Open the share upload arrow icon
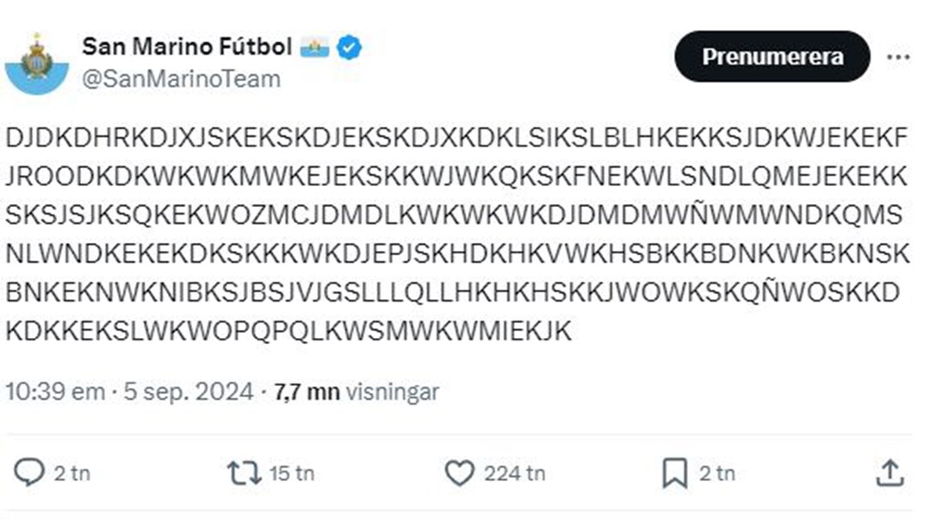The image size is (930, 524). point(890,472)
